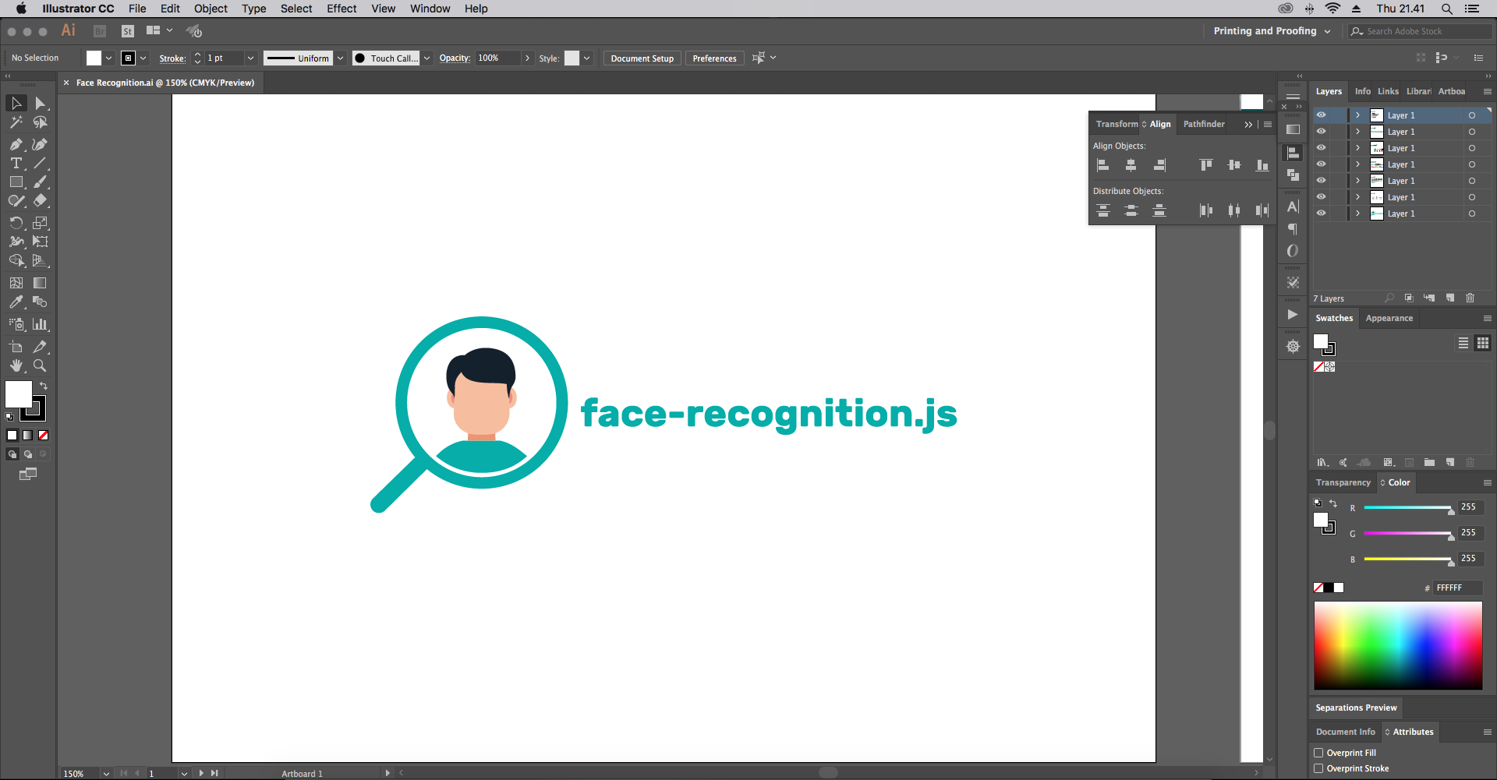Screen dimensions: 1497x780
Task: Pick a color from the spectrum bar
Action: [1398, 645]
